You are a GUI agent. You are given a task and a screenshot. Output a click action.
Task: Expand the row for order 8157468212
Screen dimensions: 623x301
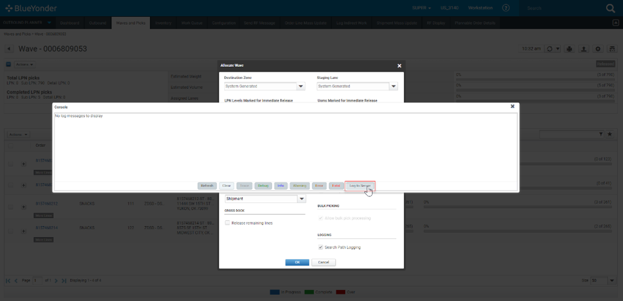[23, 206]
